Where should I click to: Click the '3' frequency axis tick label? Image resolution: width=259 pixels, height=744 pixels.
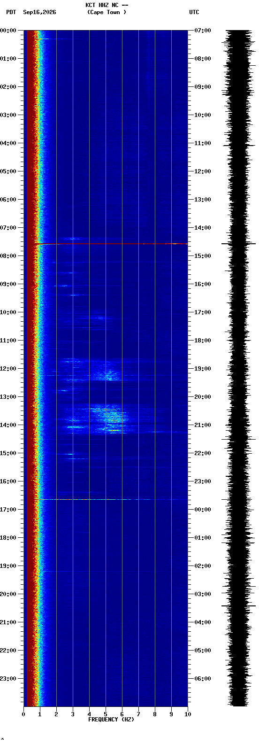click(x=73, y=714)
